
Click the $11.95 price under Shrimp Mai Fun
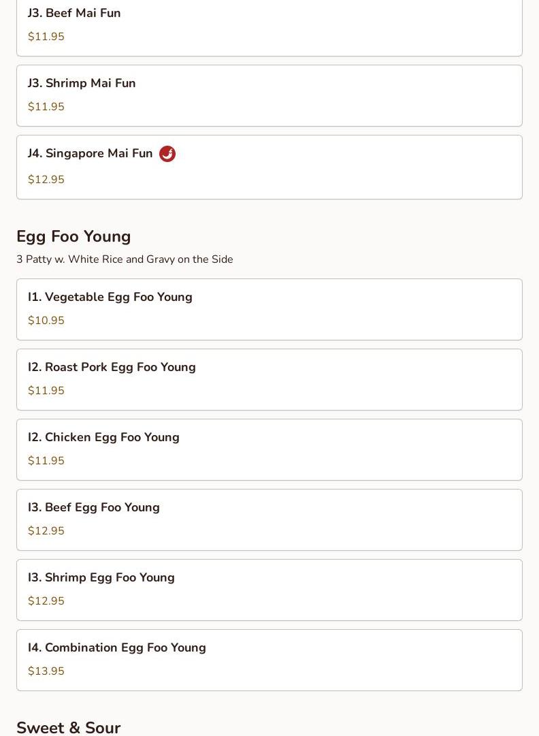coord(46,107)
